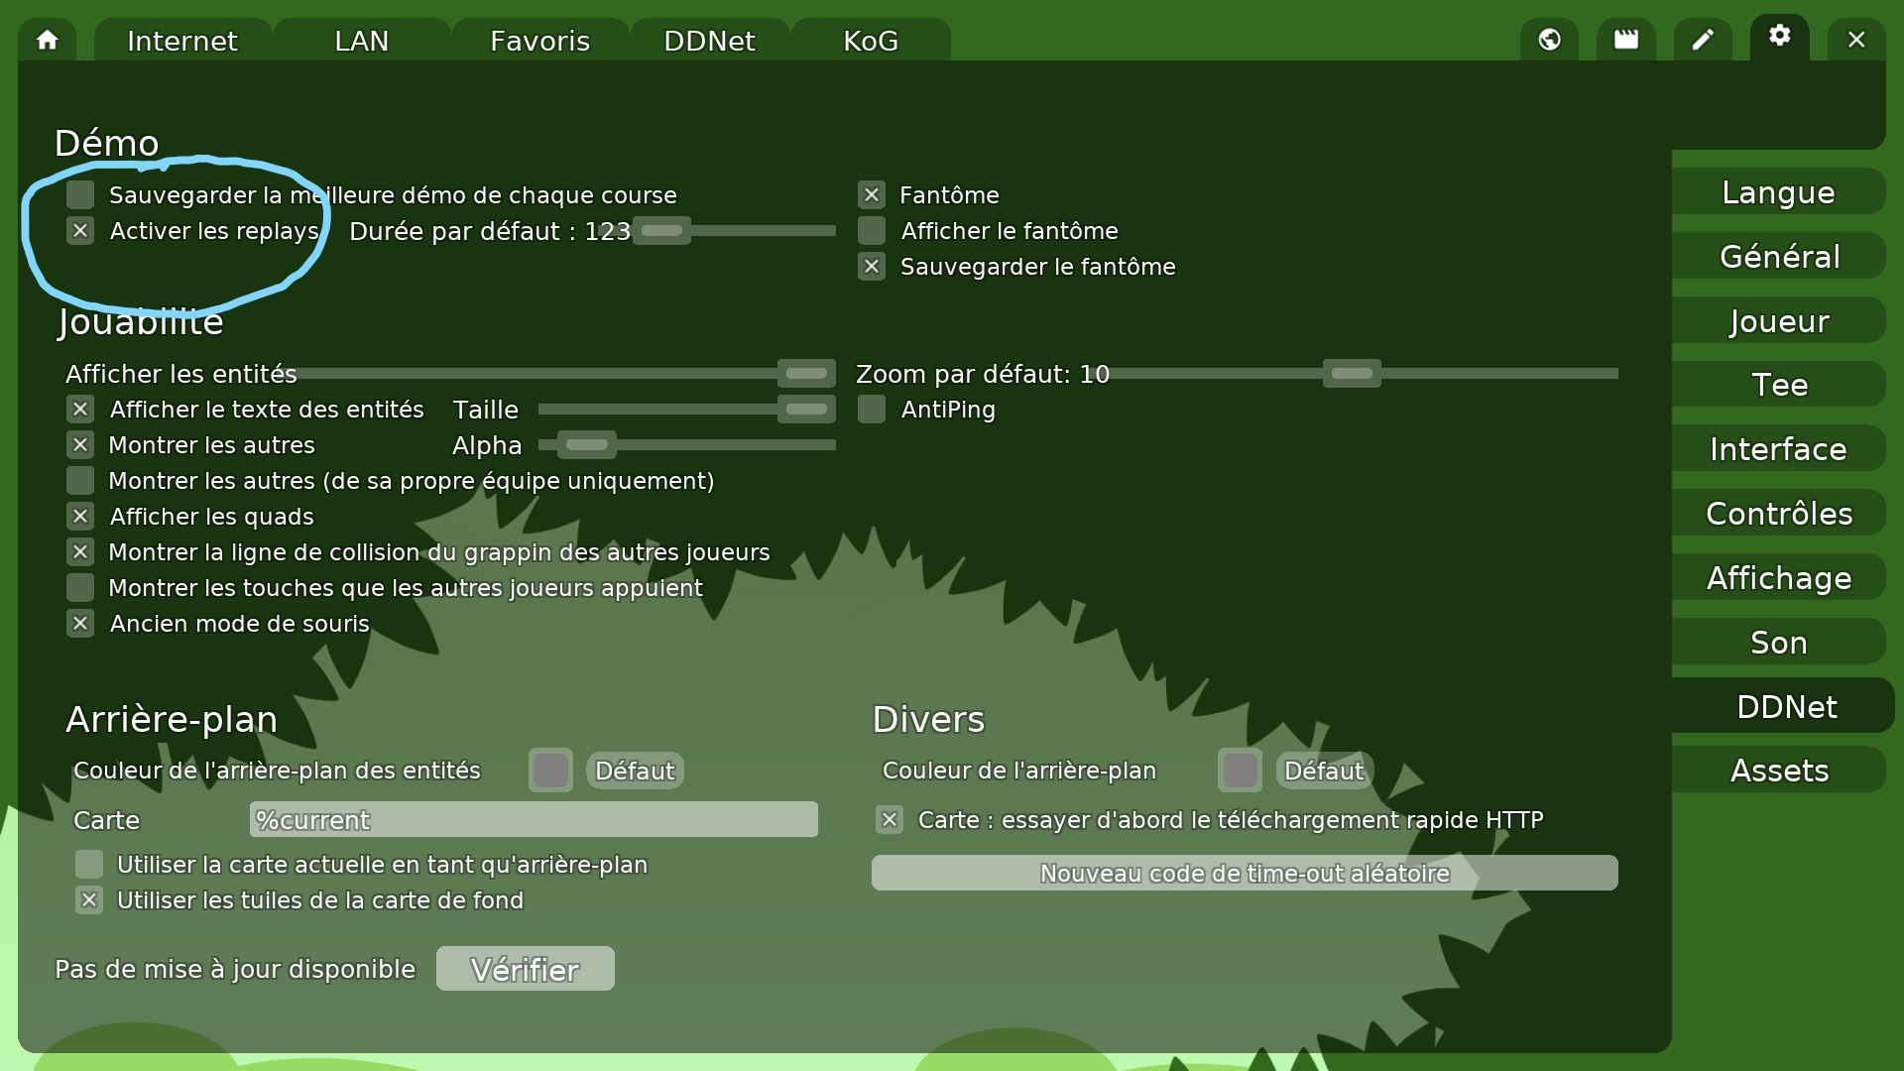Click the entities background color swatch
This screenshot has height=1071, width=1904.
pos(550,771)
